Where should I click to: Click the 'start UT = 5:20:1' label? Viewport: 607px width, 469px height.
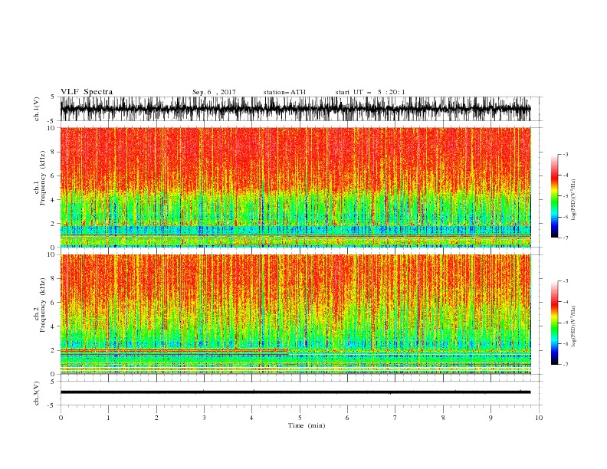[370, 92]
